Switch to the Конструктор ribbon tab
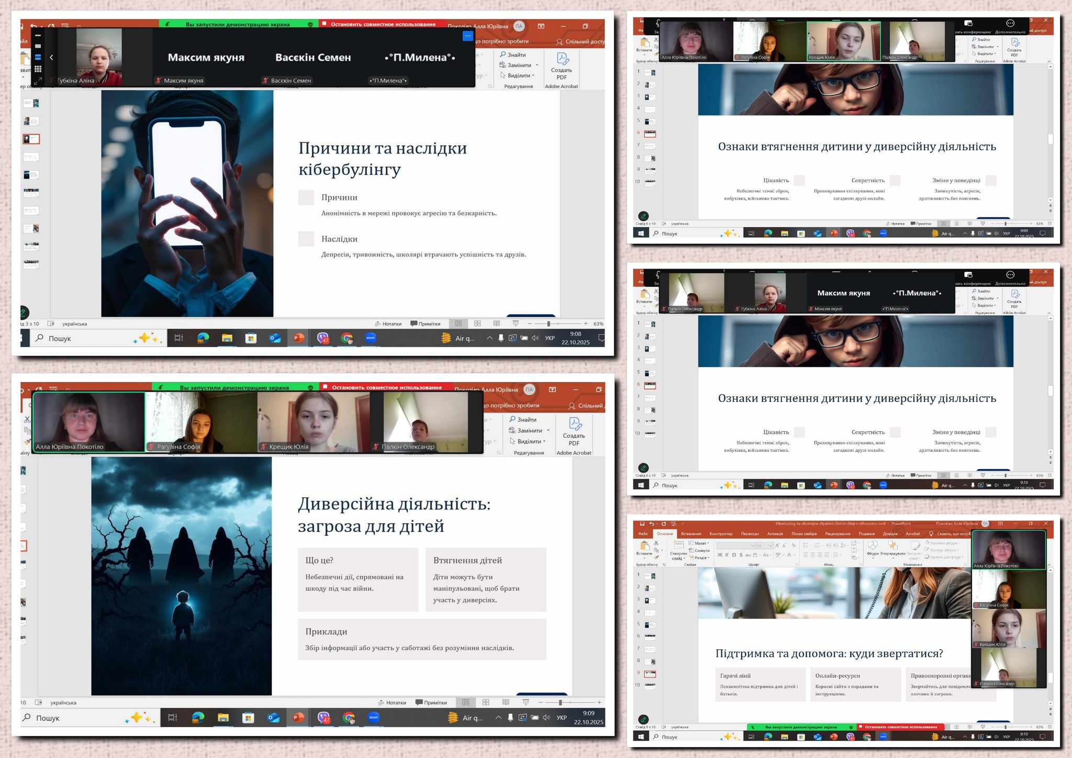Image resolution: width=1072 pixels, height=758 pixels. coord(721,534)
